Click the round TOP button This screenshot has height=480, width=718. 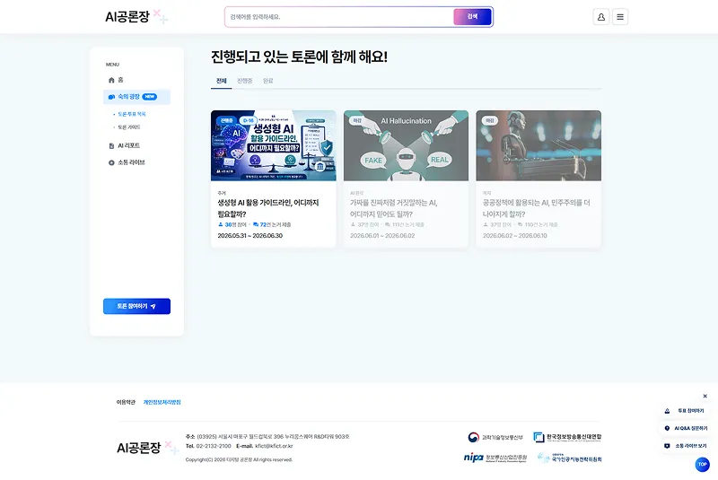(x=703, y=465)
